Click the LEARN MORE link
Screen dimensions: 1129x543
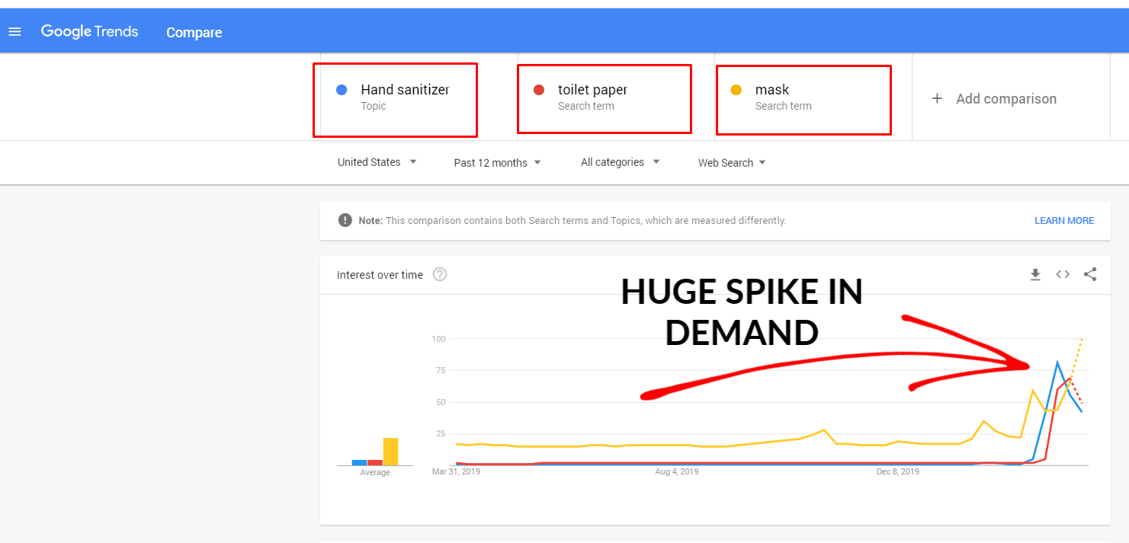point(1064,221)
